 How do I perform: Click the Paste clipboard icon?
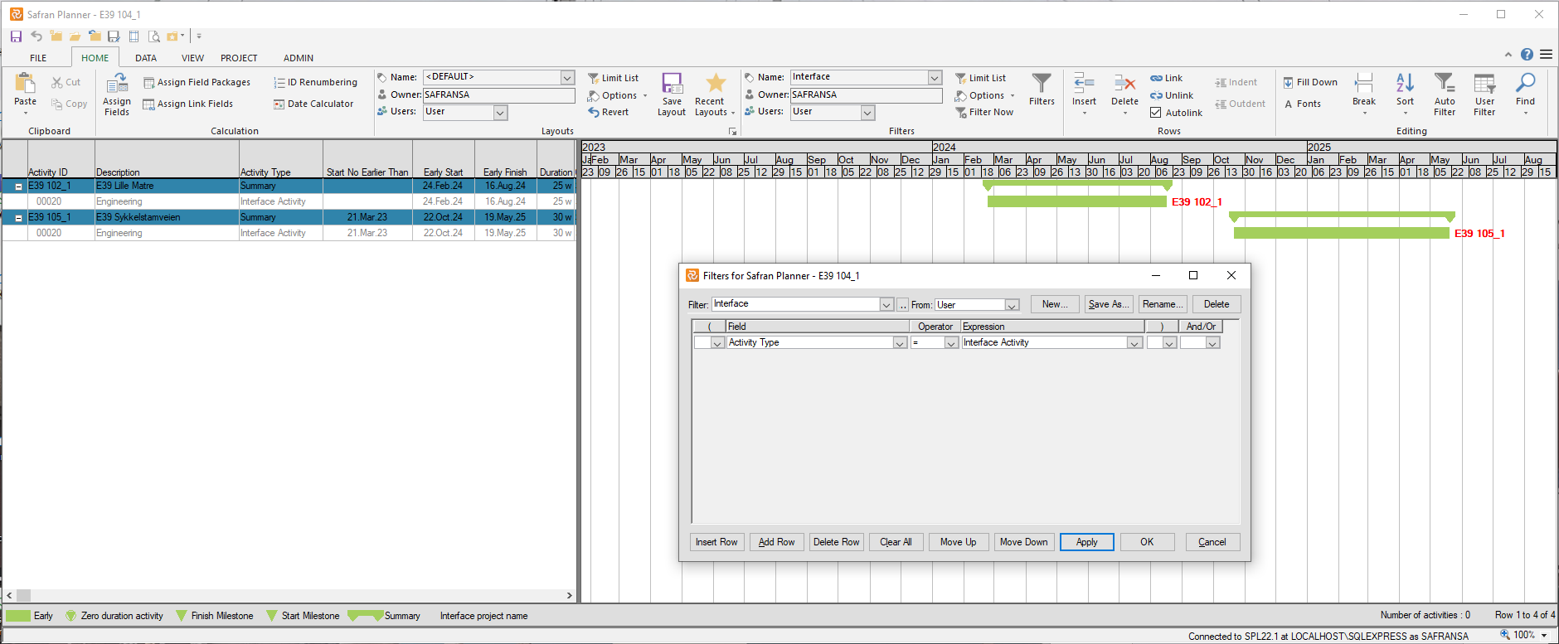(x=25, y=83)
